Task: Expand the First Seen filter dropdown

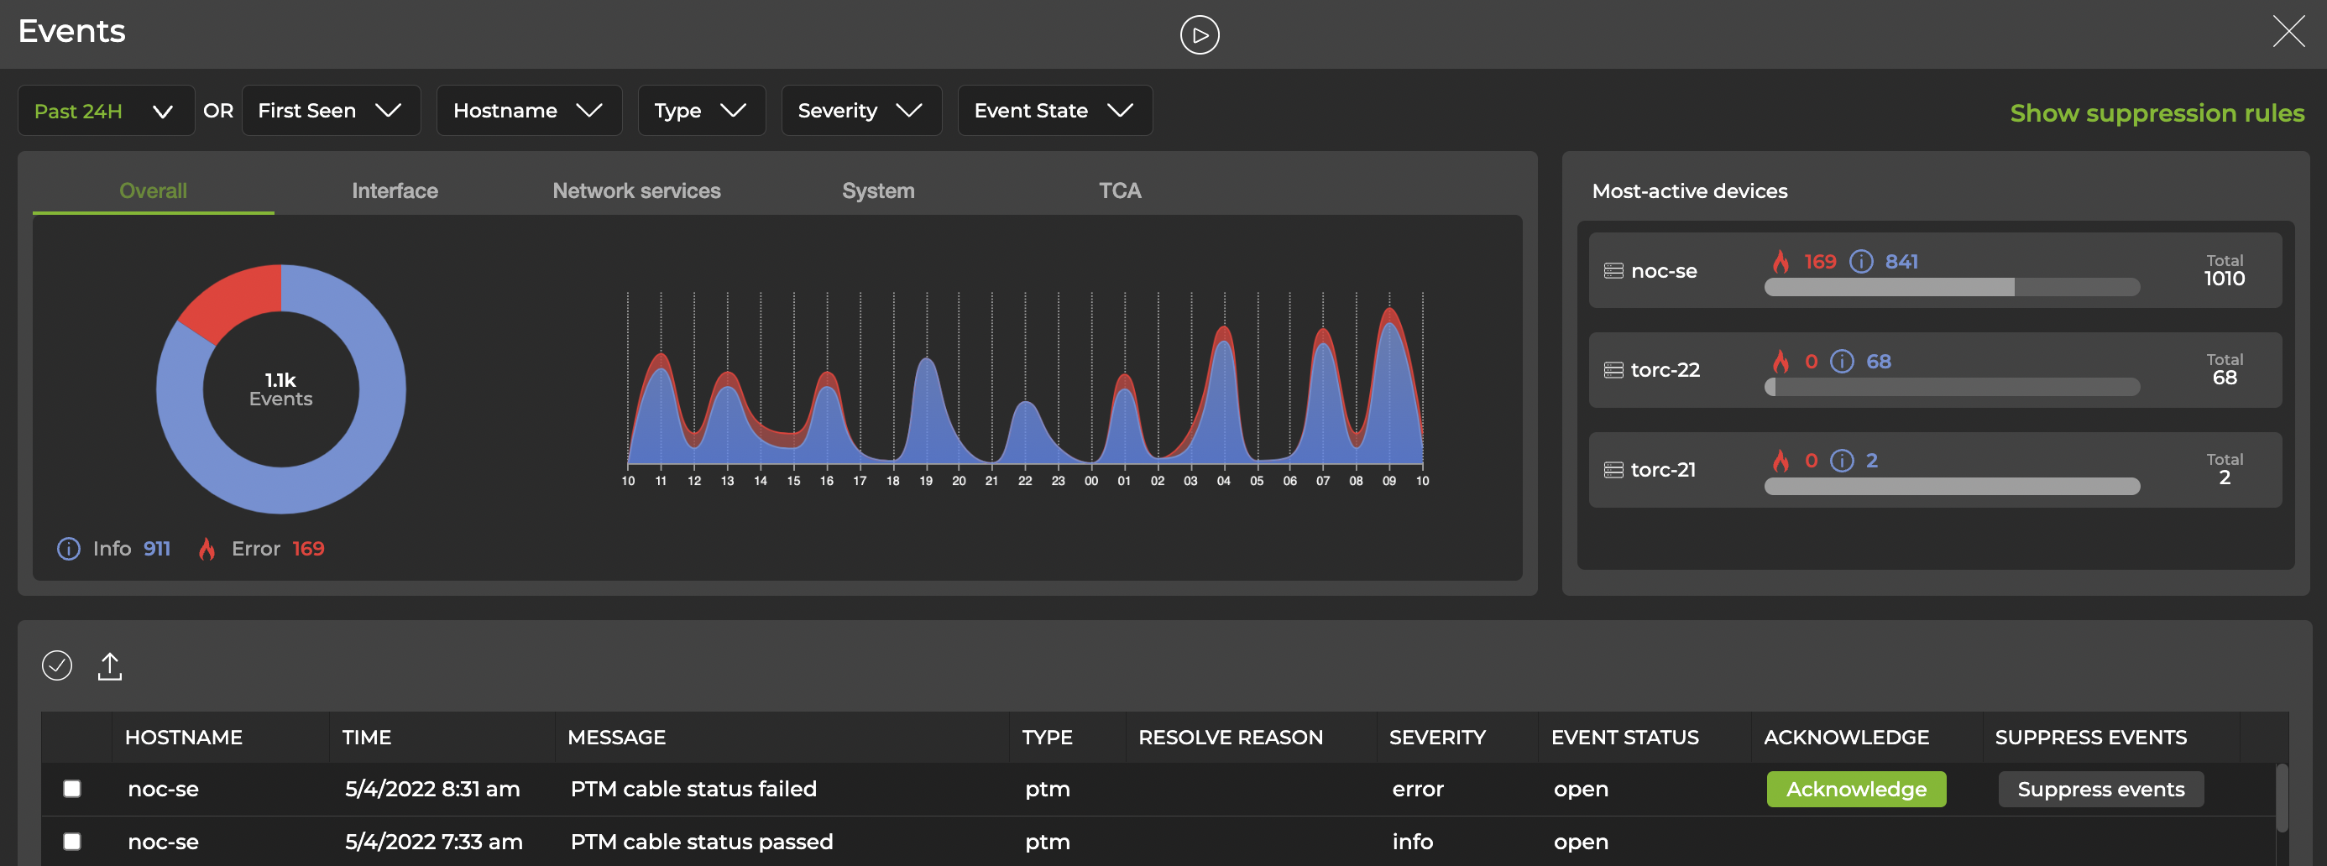Action: (x=331, y=110)
